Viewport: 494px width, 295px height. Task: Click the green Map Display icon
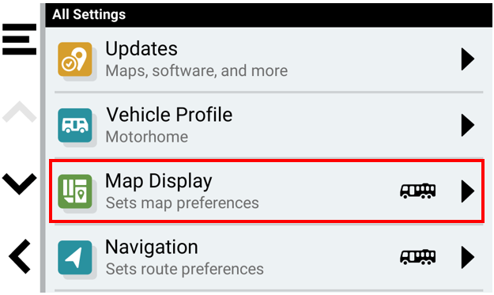pos(75,191)
